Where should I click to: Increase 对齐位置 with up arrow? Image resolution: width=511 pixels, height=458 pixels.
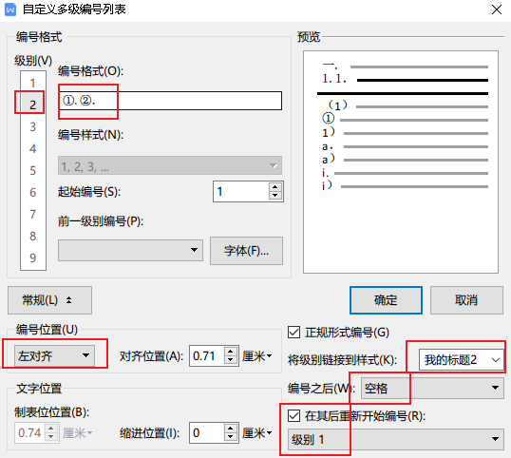pos(231,352)
